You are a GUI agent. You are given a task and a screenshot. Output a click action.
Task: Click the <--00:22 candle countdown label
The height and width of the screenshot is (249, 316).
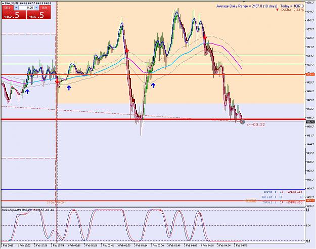(256, 124)
